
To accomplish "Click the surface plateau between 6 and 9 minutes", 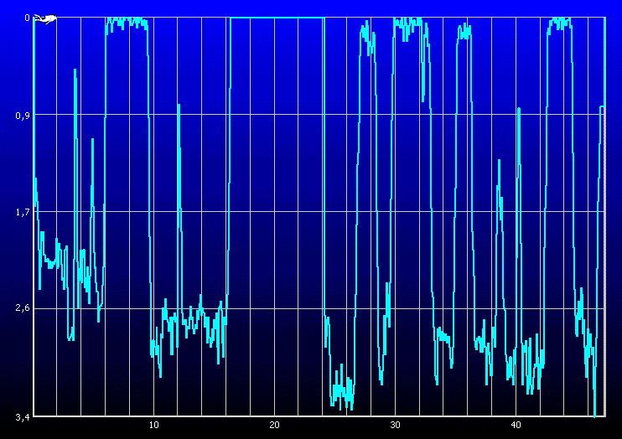I will point(126,21).
